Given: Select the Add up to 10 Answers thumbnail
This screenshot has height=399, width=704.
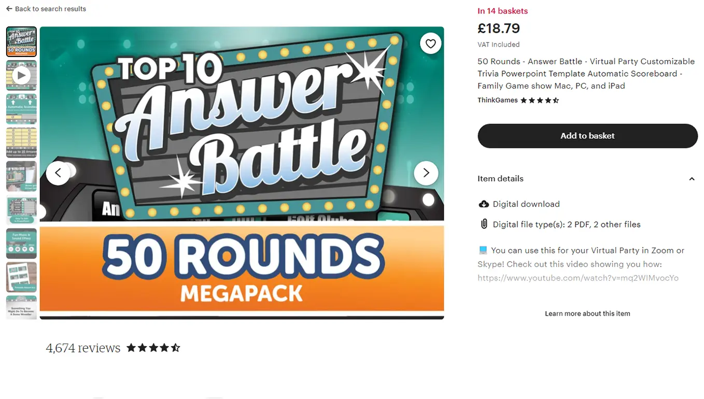Looking at the screenshot, I should [21, 142].
